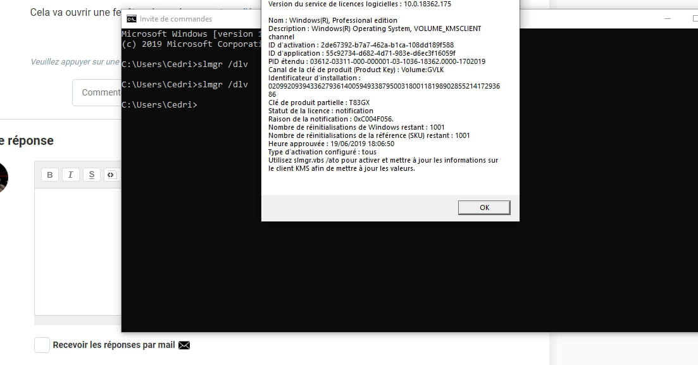Click 'Raison de la notification : 0xC004F056' line

pyautogui.click(x=331, y=119)
